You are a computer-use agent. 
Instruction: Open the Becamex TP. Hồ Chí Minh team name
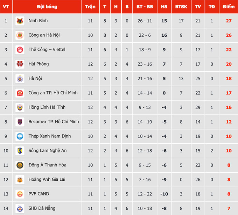(x=54, y=122)
